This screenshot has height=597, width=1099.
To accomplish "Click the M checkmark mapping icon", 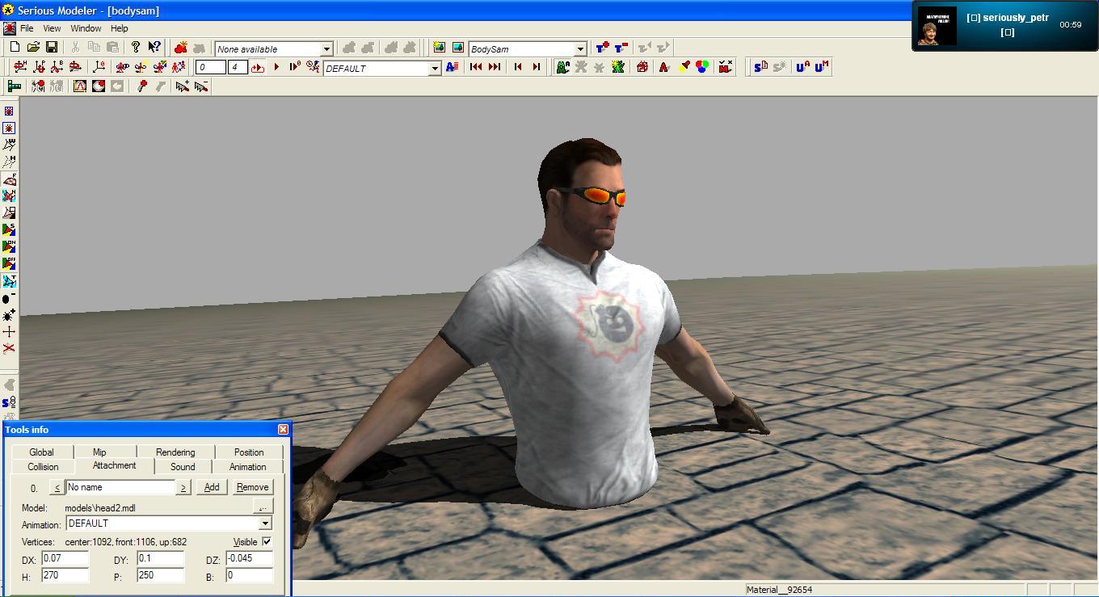I will 725,67.
